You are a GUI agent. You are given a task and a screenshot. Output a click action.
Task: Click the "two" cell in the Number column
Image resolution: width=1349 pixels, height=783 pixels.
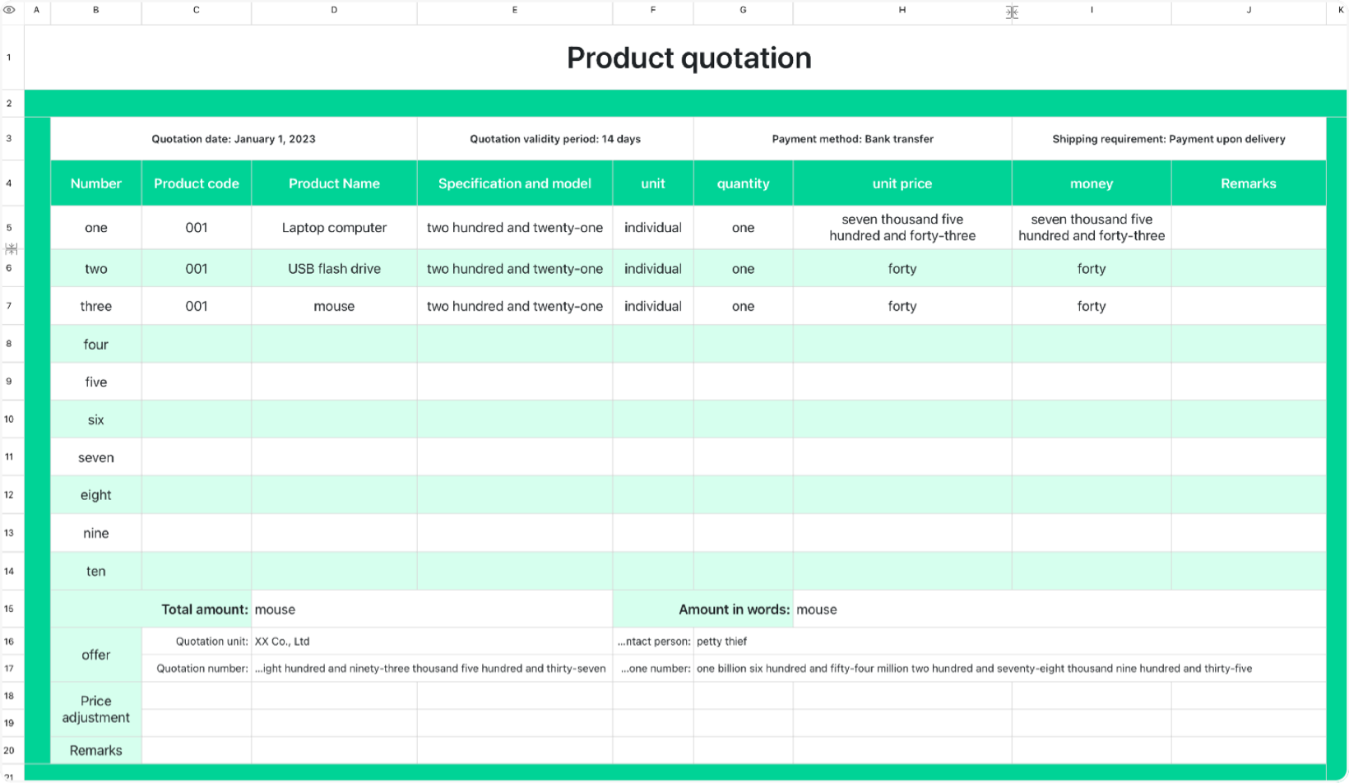[x=96, y=269]
